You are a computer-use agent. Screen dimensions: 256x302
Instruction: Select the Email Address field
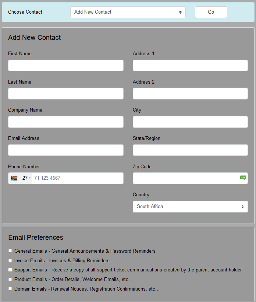tap(65, 150)
